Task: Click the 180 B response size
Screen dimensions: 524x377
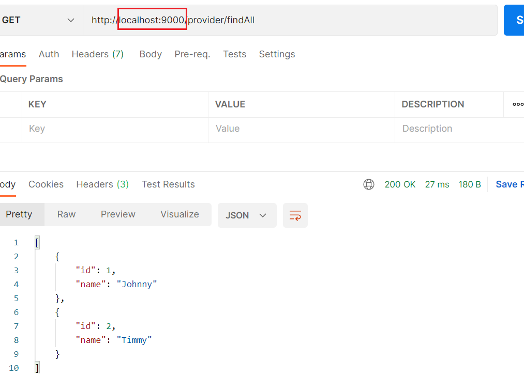Action: (x=470, y=184)
